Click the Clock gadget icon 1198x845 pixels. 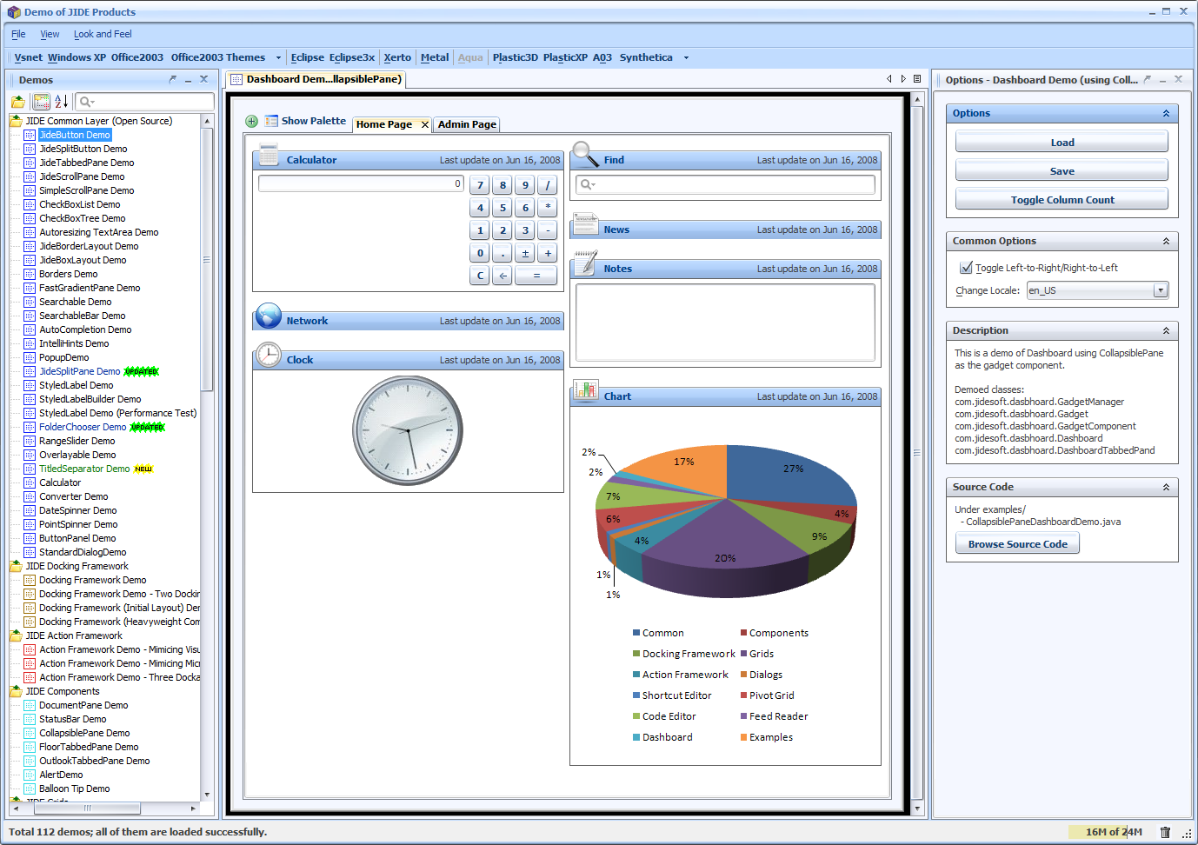[x=269, y=354]
